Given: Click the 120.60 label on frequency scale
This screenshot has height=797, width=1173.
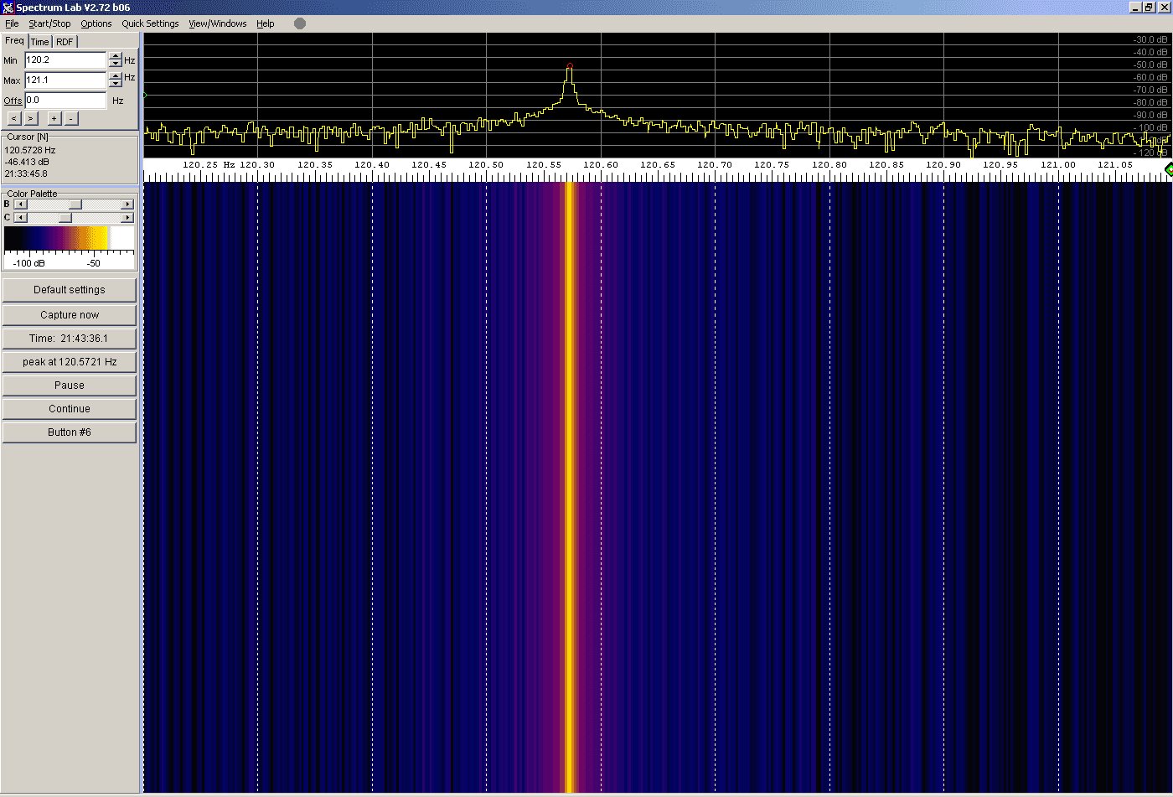Looking at the screenshot, I should [601, 165].
